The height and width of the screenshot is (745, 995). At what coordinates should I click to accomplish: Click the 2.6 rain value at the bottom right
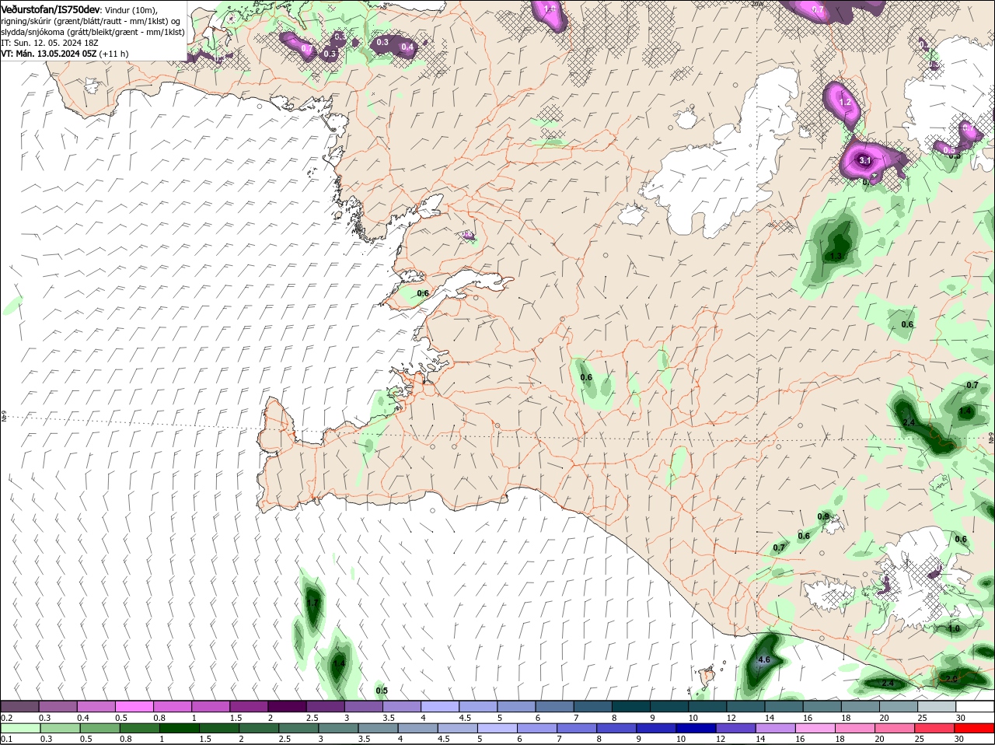tap(952, 679)
